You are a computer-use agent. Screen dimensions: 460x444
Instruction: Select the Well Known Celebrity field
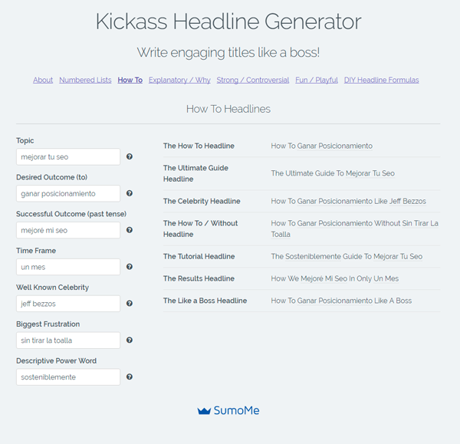[x=68, y=304]
